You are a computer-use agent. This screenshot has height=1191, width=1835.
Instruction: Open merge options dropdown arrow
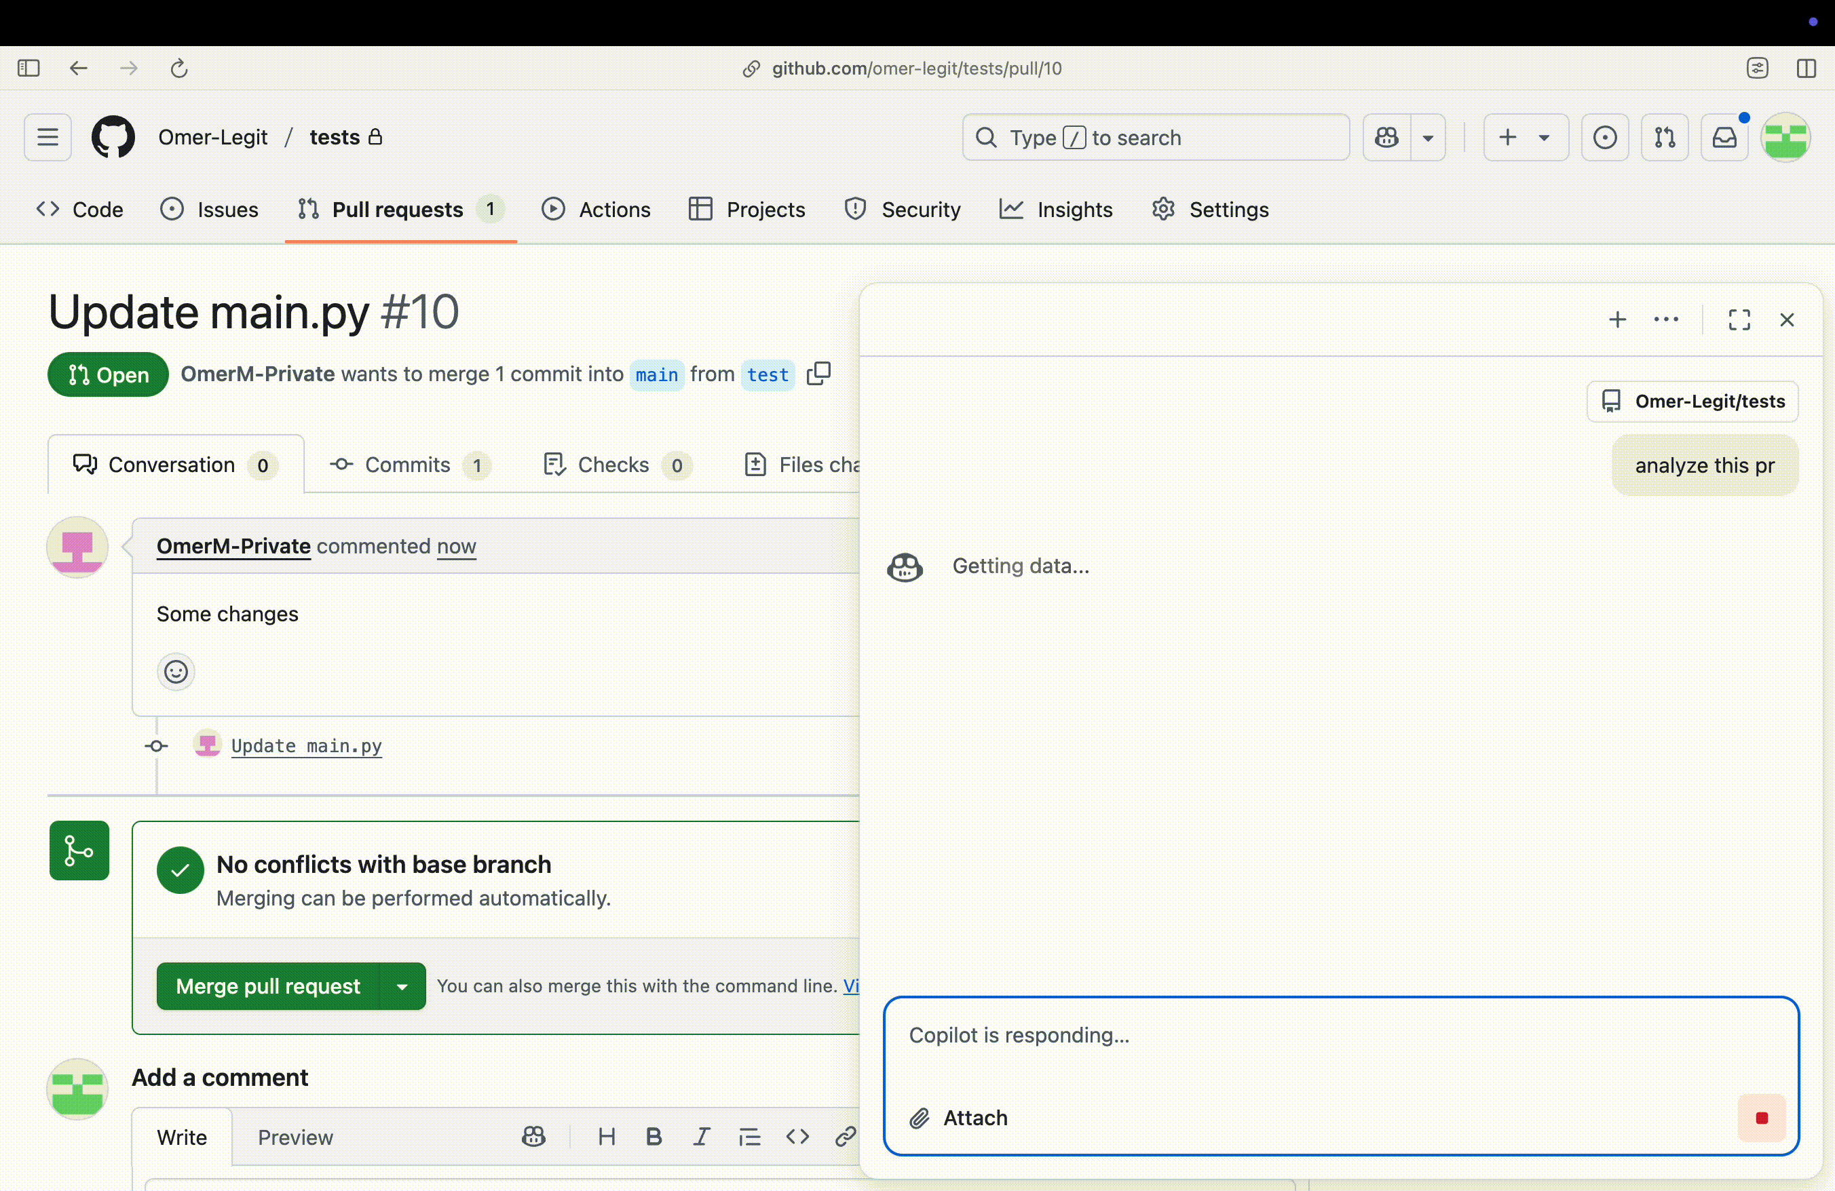(402, 986)
